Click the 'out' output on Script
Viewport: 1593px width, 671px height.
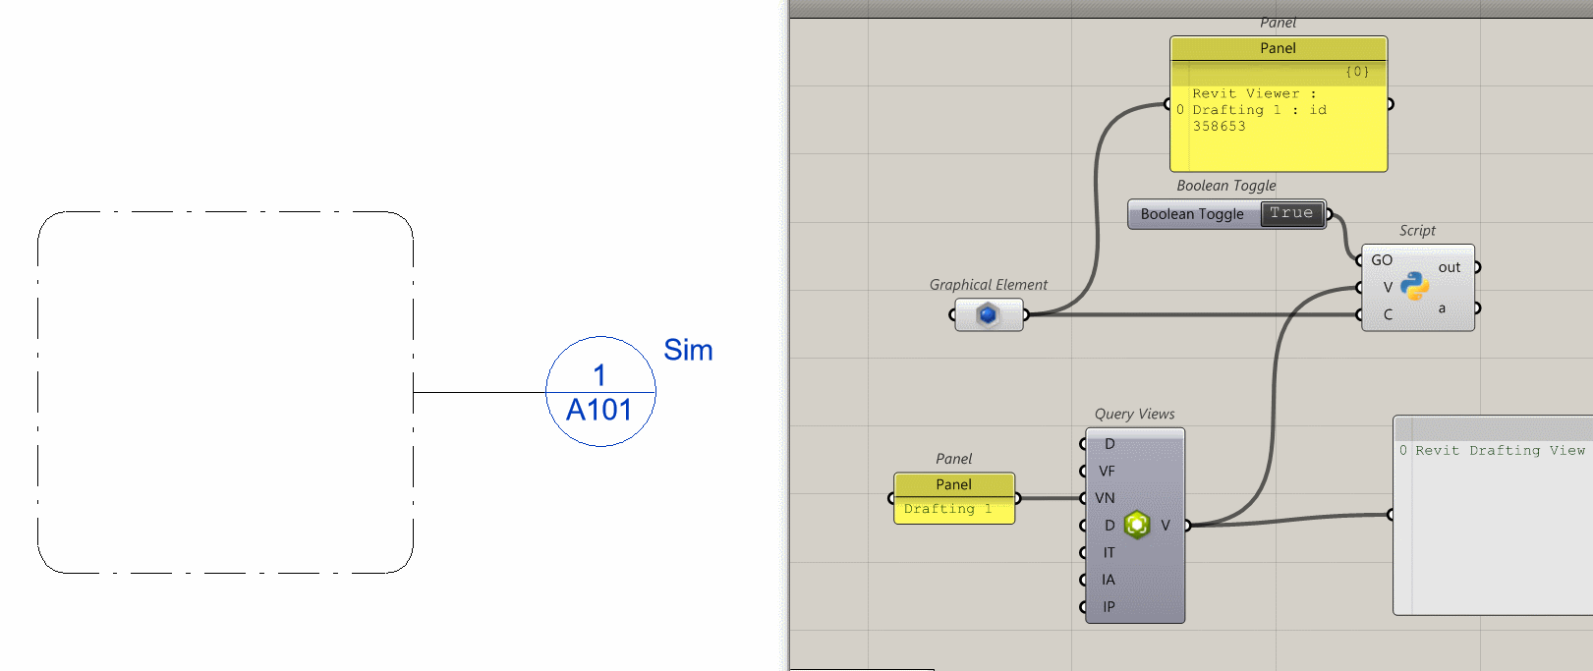click(x=1450, y=267)
